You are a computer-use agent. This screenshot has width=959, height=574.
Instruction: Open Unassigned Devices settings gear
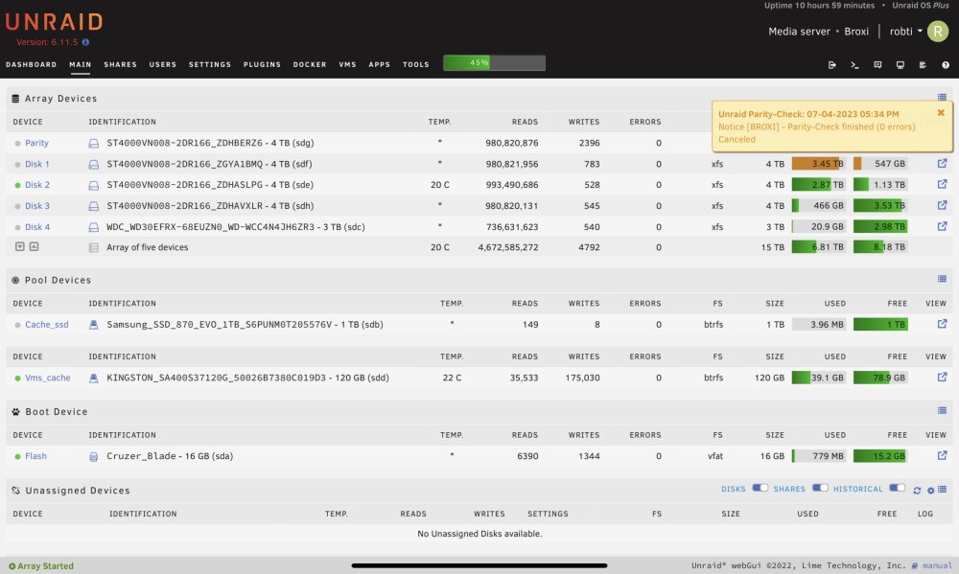click(x=931, y=491)
